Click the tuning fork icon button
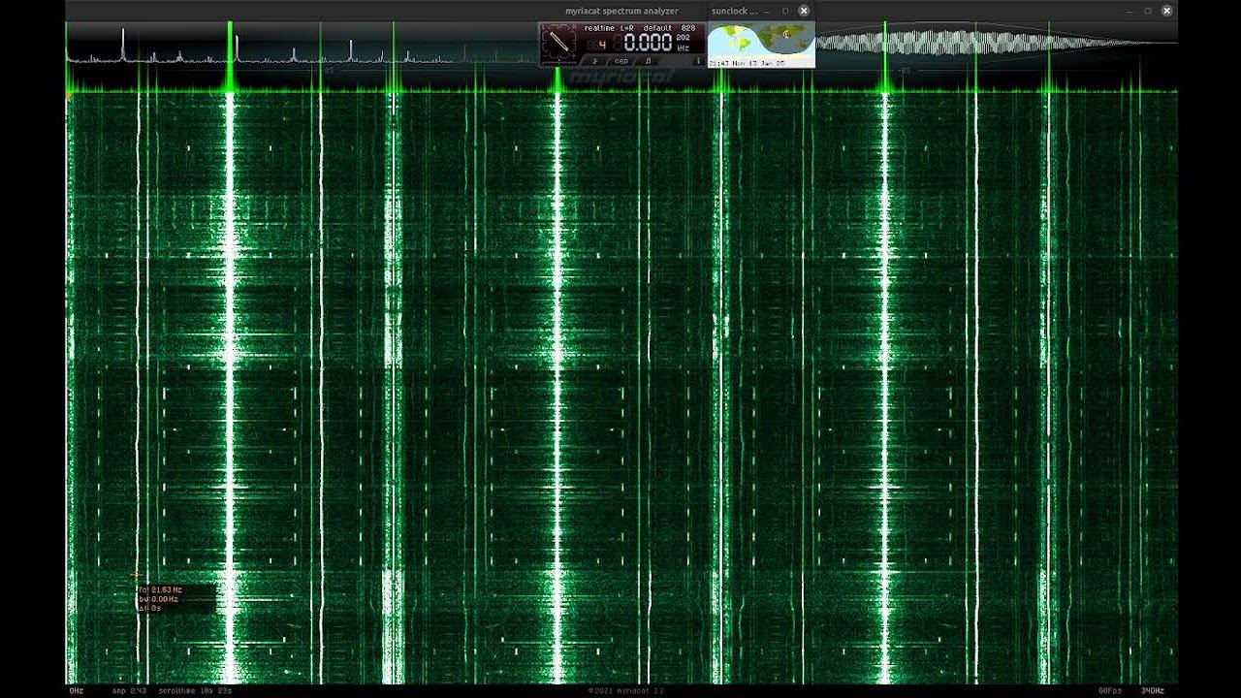The image size is (1241, 698). (594, 60)
